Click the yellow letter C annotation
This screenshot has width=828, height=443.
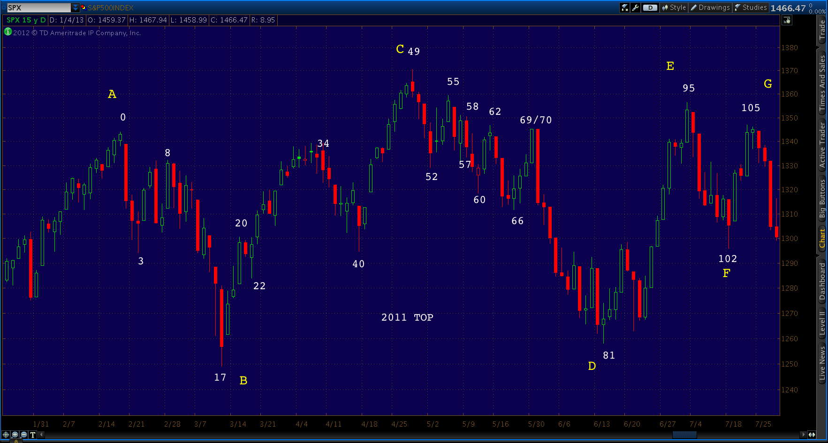(400, 49)
